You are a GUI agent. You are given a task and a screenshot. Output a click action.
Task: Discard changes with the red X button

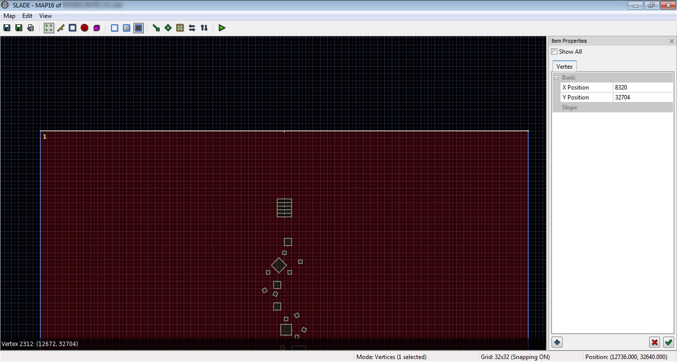click(655, 342)
